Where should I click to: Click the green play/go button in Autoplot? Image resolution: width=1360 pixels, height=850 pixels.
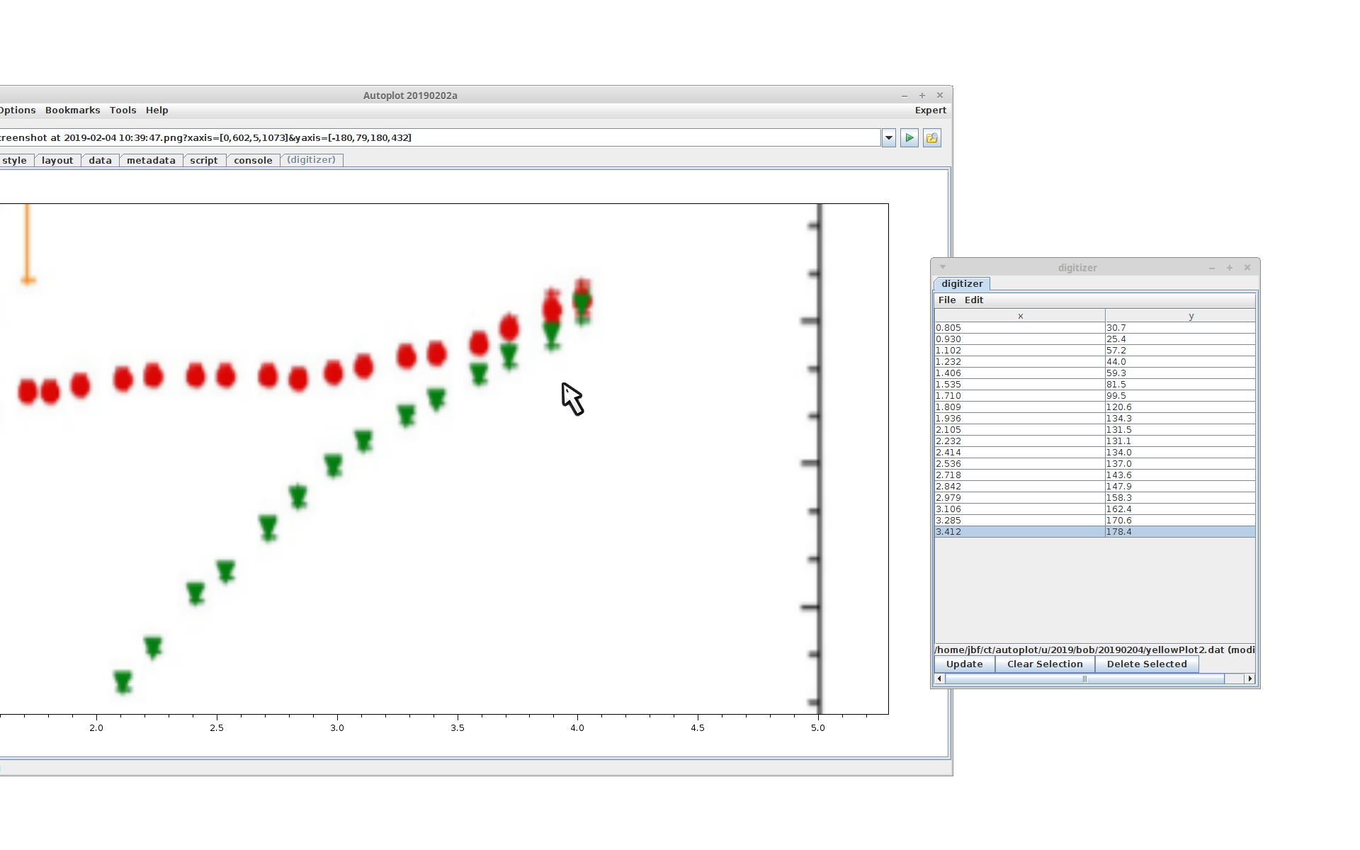(909, 138)
